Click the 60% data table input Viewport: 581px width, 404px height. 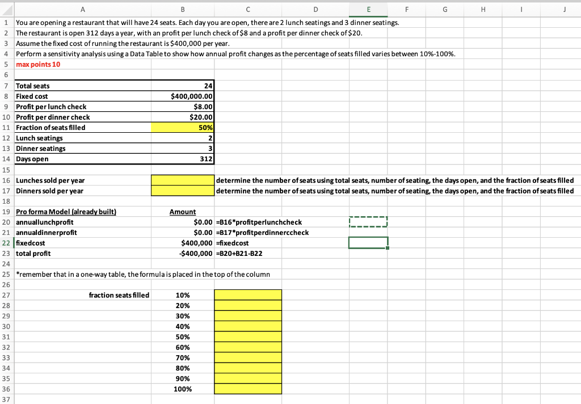(x=183, y=347)
